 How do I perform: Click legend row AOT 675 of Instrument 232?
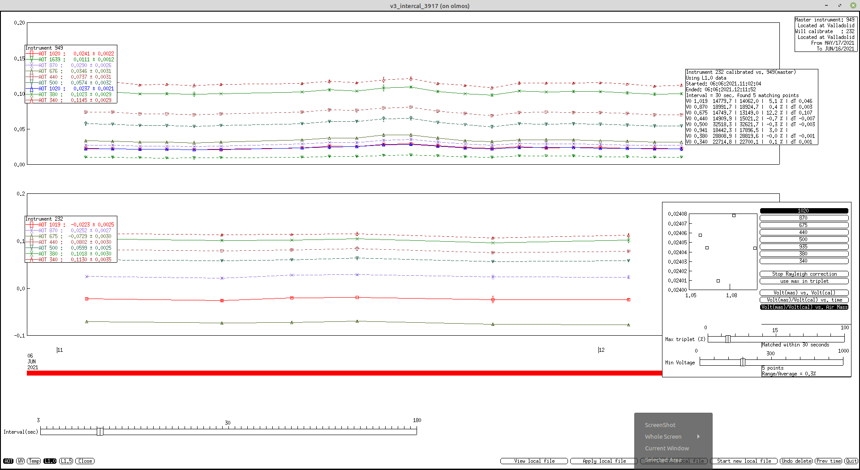[70, 236]
